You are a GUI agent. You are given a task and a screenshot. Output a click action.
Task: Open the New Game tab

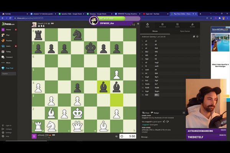pyautogui.click(x=163, y=26)
